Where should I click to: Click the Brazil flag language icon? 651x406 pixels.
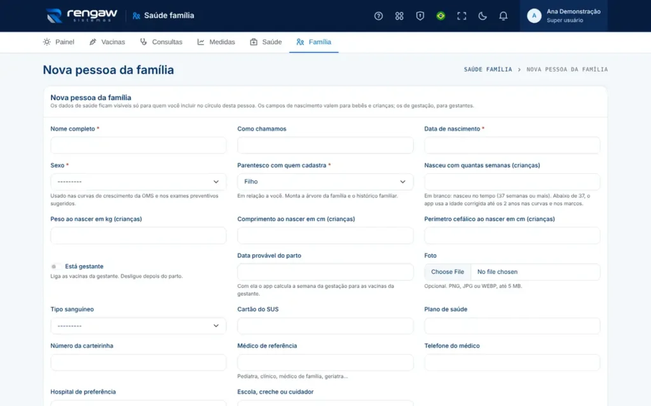[441, 16]
